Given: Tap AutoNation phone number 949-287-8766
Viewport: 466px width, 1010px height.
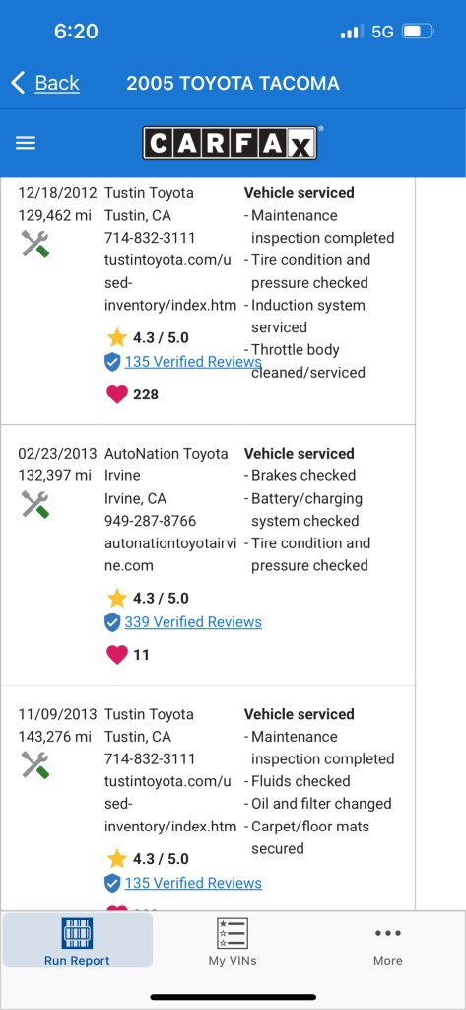Looking at the screenshot, I should (151, 521).
